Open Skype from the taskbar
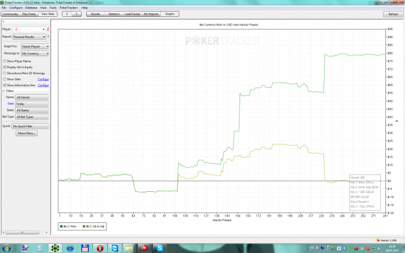The image size is (405, 253). click(160, 248)
